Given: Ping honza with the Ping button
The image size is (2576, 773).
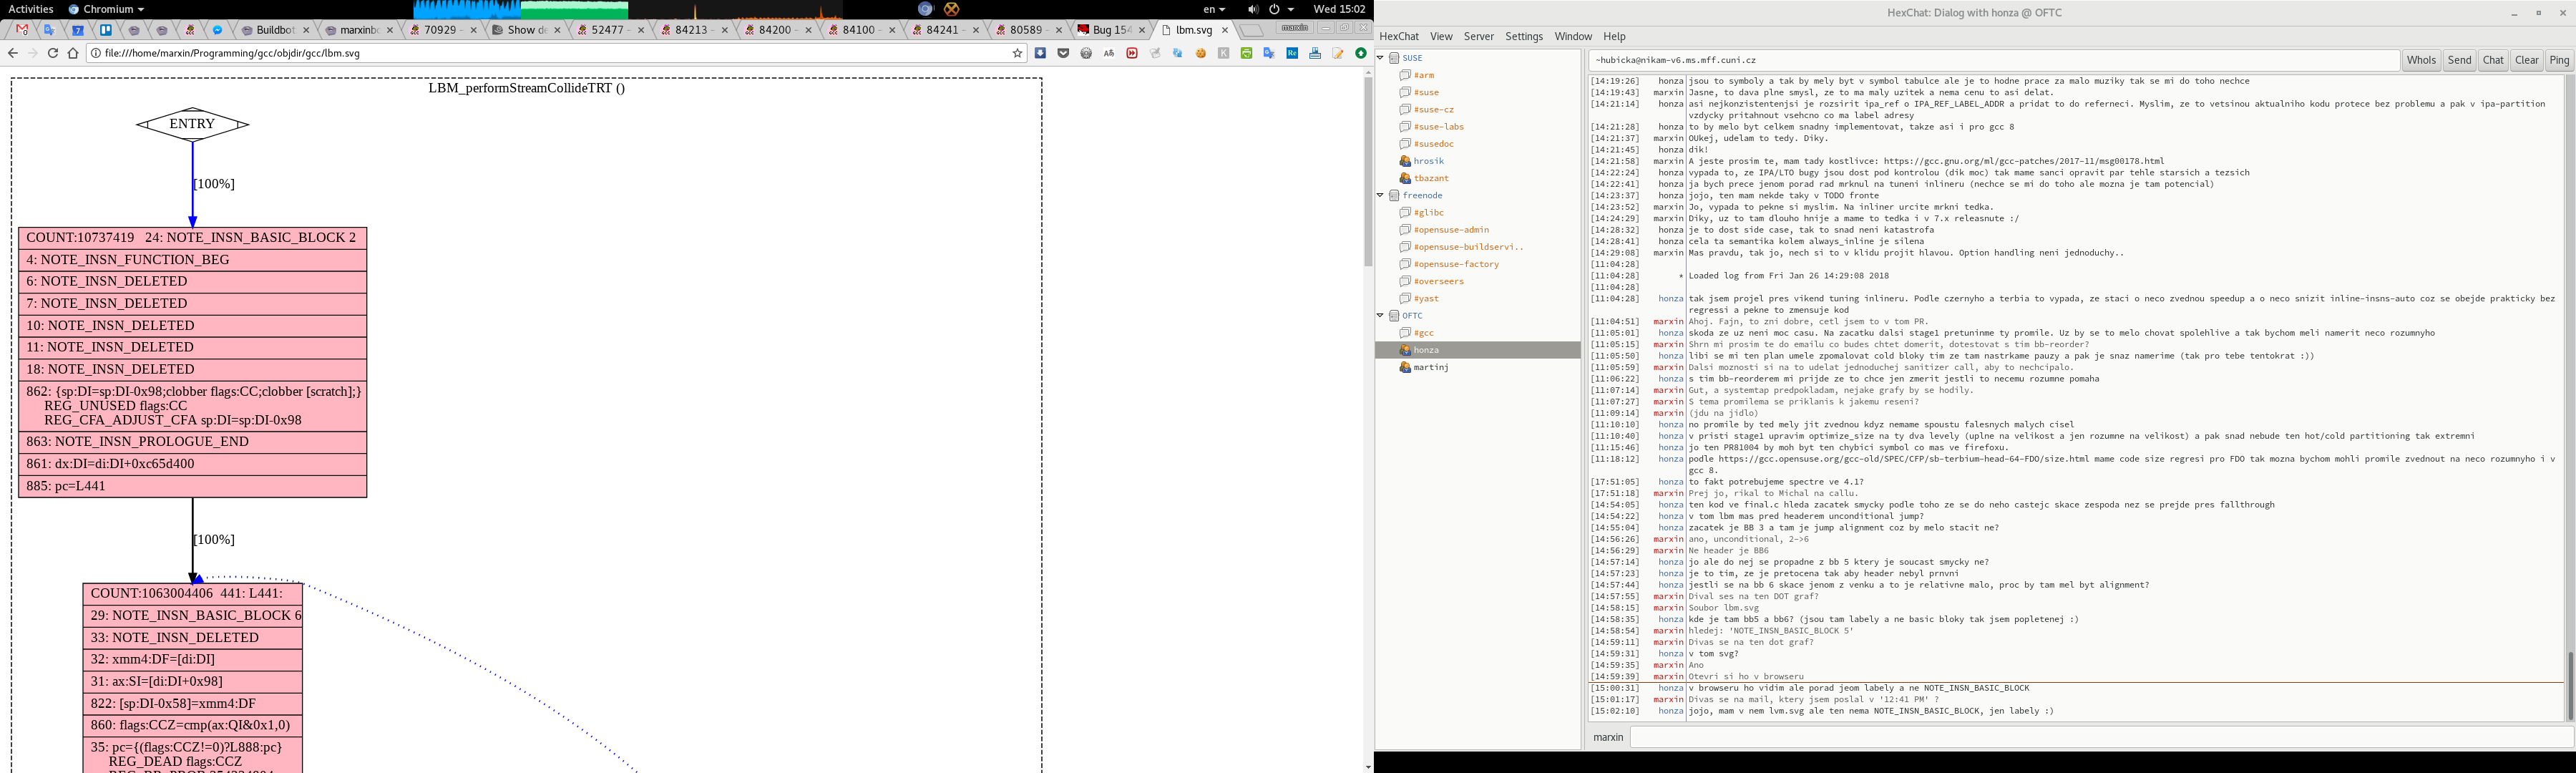Looking at the screenshot, I should tap(2559, 60).
